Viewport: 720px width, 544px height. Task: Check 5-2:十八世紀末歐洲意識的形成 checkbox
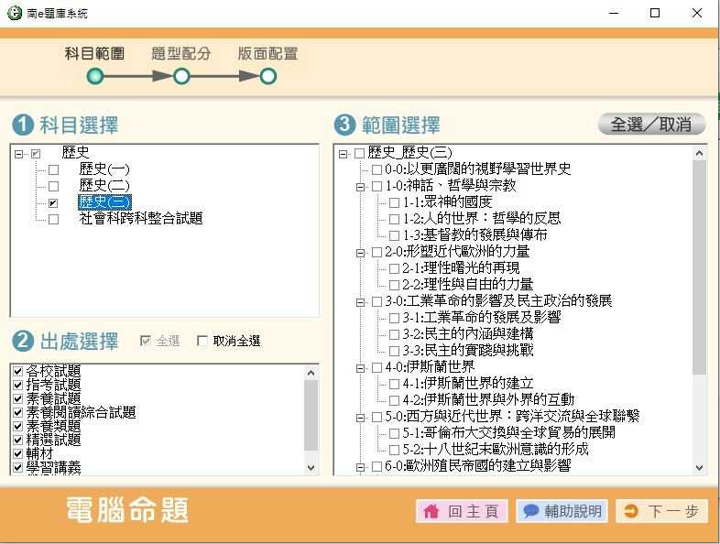tap(394, 450)
